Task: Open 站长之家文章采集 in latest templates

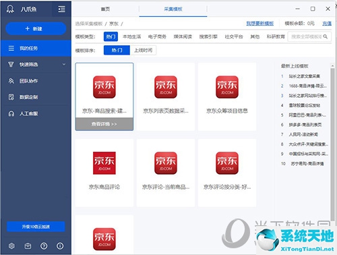Action: pos(305,76)
